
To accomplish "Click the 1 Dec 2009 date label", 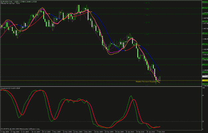I will click(x=88, y=132).
